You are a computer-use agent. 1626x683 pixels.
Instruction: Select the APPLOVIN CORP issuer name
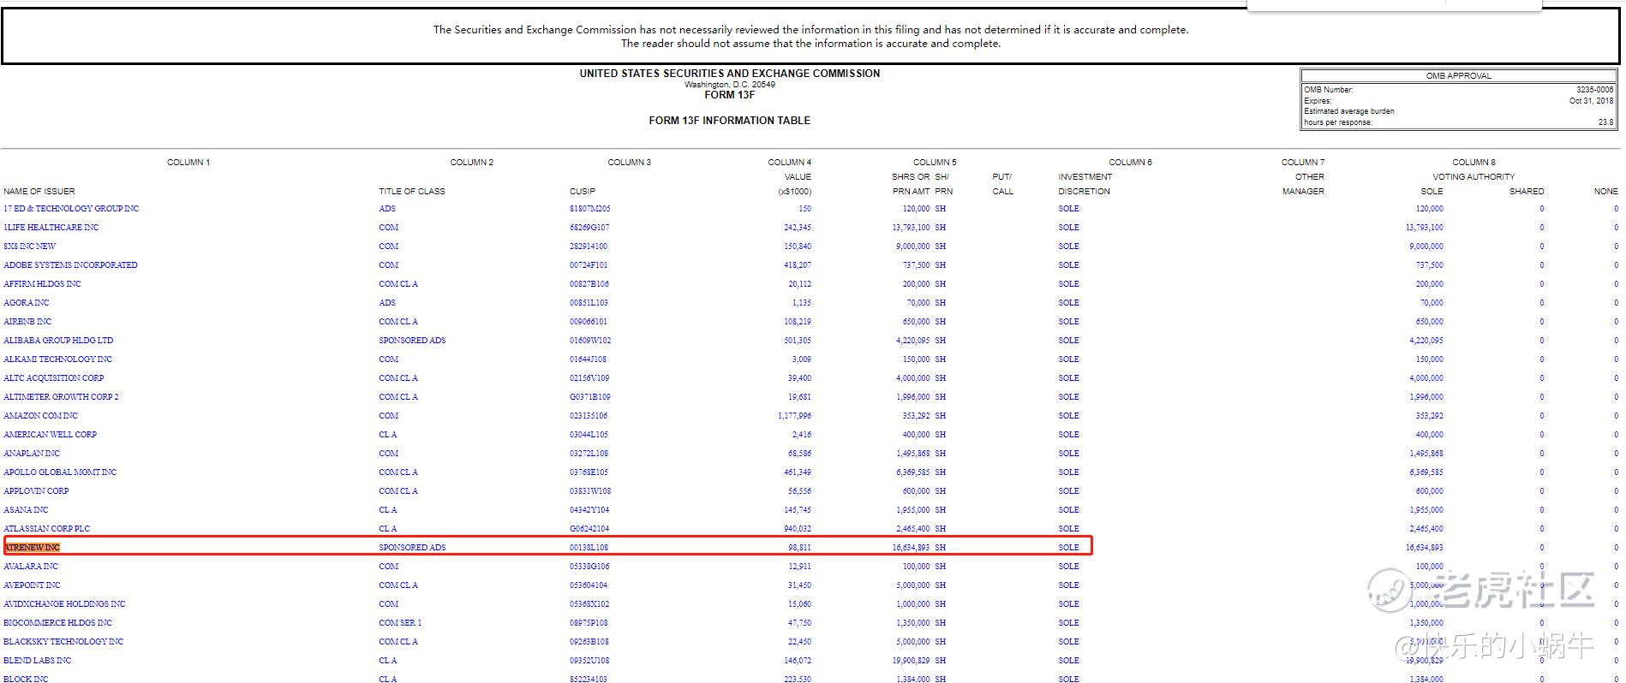[x=36, y=491]
